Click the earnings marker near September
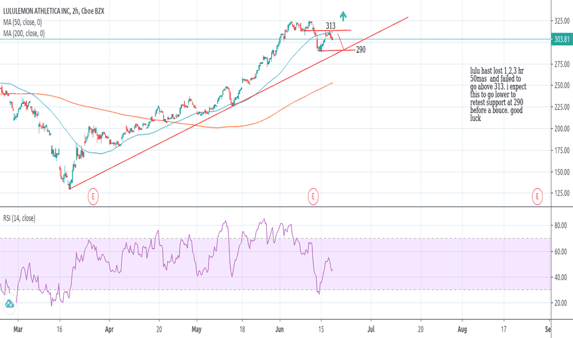This screenshot has height=338, width=573. (x=537, y=197)
